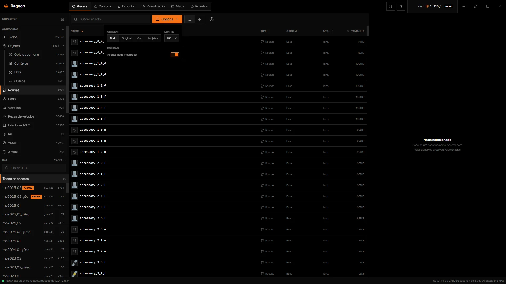Open the info icon next to view buttons
The width and height of the screenshot is (506, 284).
click(x=212, y=19)
